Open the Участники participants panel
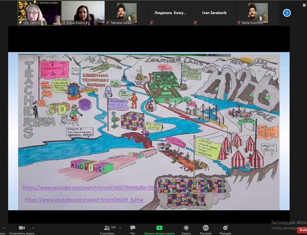 (x=107, y=230)
